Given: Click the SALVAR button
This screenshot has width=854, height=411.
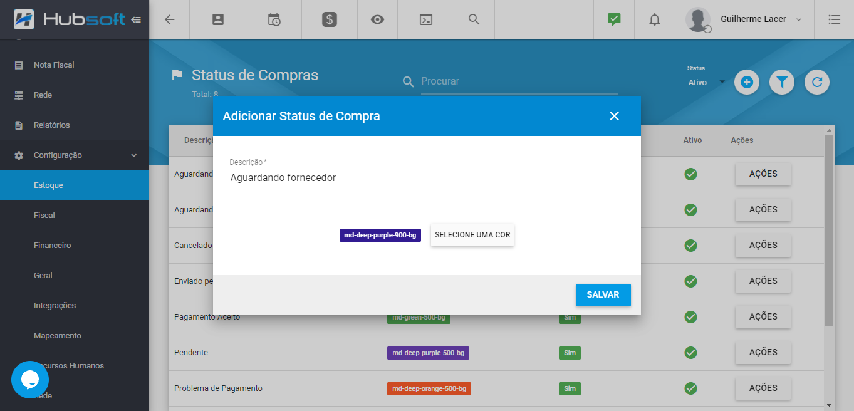Looking at the screenshot, I should [603, 295].
